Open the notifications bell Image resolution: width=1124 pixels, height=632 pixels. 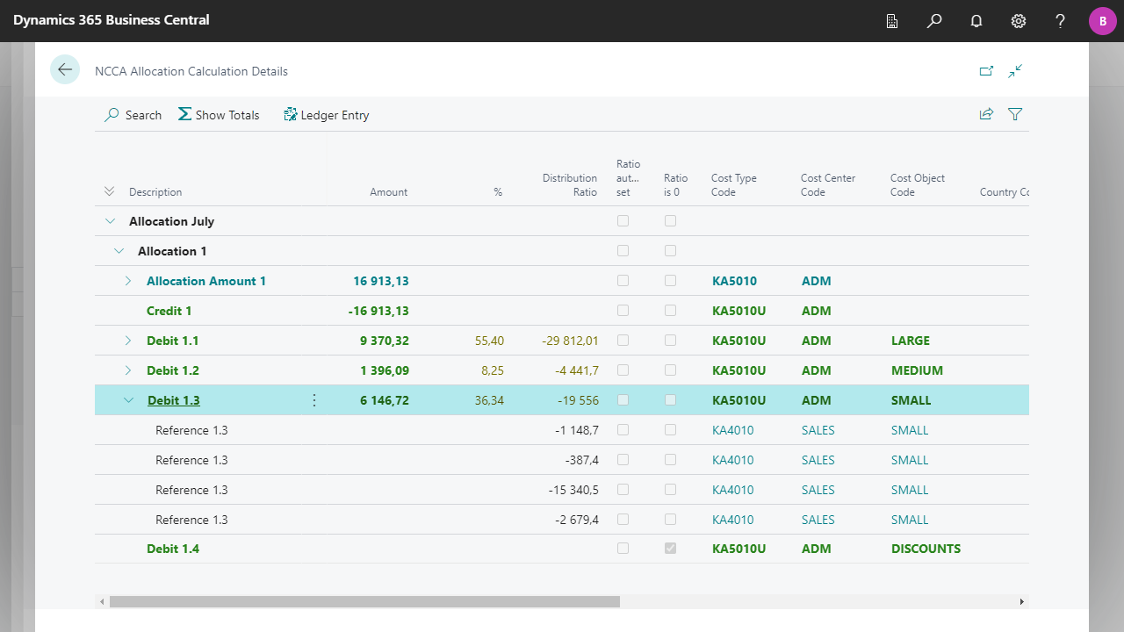(x=976, y=21)
